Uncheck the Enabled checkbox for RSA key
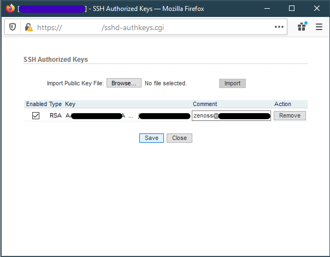Screen dimensions: 330x257 click(x=36, y=116)
